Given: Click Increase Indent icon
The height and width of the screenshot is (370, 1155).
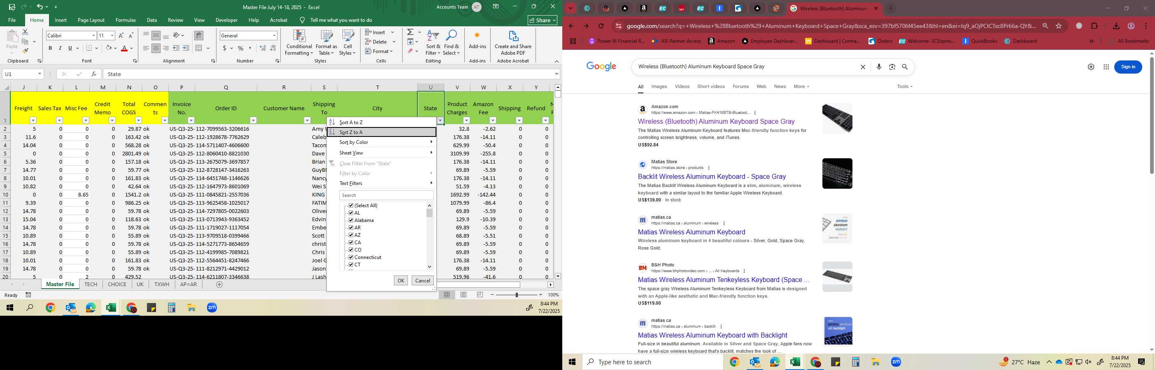Looking at the screenshot, I should (x=186, y=48).
